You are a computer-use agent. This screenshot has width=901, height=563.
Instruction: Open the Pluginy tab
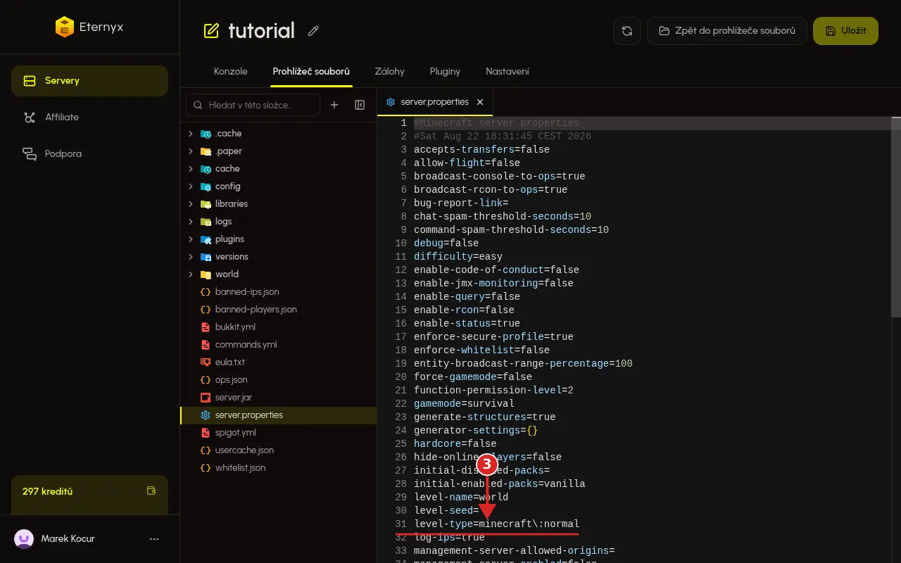point(445,72)
